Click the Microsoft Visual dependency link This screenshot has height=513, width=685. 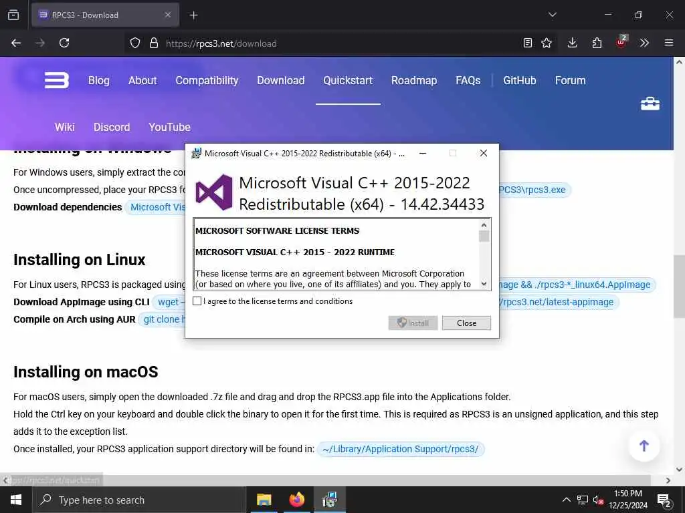point(155,207)
